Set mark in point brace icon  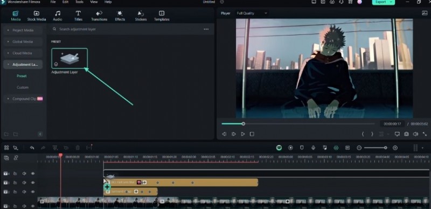point(363,134)
